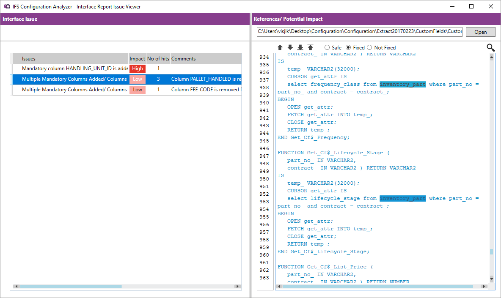Select the Mandatory column HANDLING_UNIT_ID row
The image size is (501, 298).
tap(74, 68)
